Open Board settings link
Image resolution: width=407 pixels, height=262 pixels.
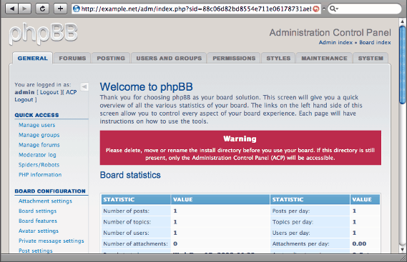coord(37,211)
